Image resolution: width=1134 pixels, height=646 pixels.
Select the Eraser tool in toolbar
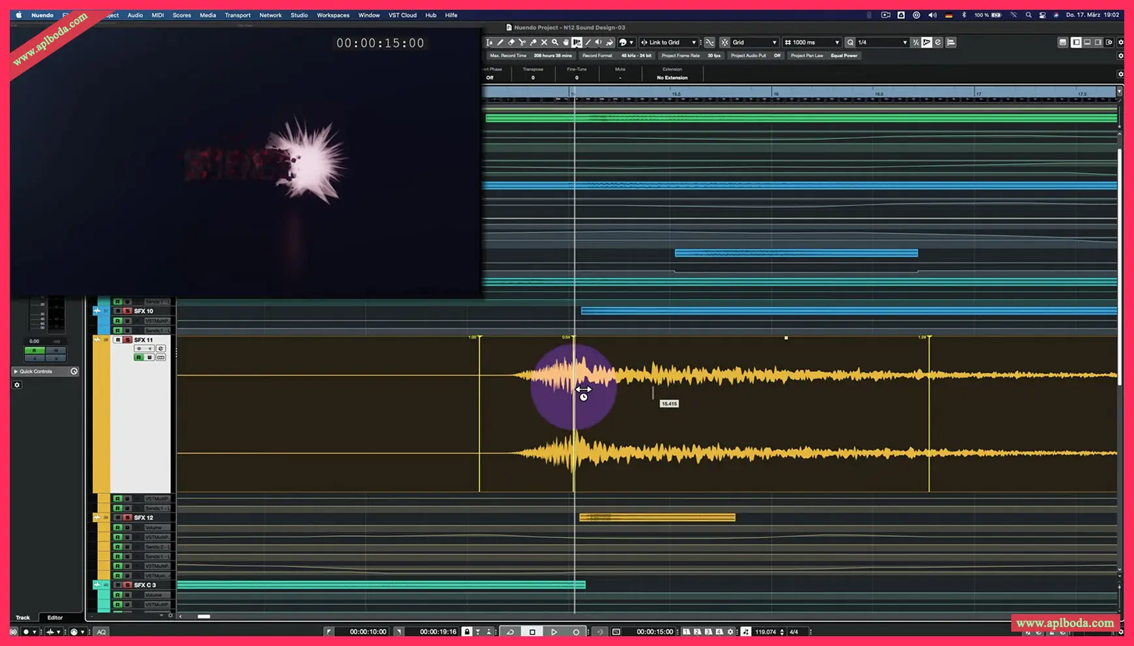(511, 42)
